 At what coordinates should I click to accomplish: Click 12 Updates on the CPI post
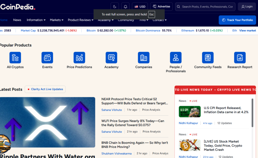pos(224,123)
